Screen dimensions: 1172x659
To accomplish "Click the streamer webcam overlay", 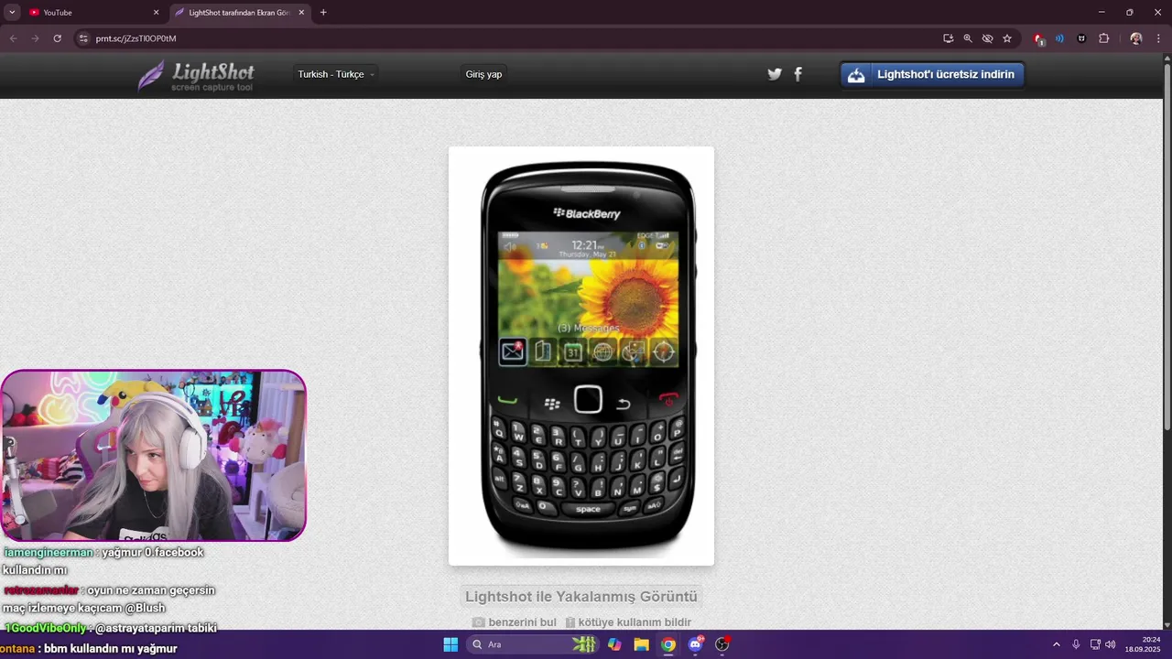I will pyautogui.click(x=153, y=456).
